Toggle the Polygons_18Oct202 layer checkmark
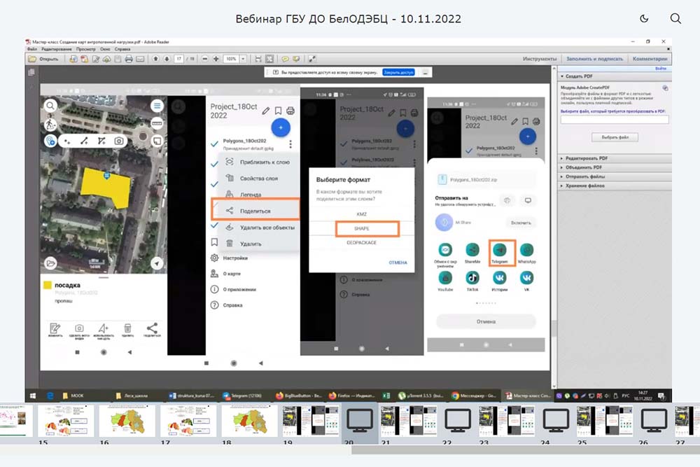 coord(216,144)
